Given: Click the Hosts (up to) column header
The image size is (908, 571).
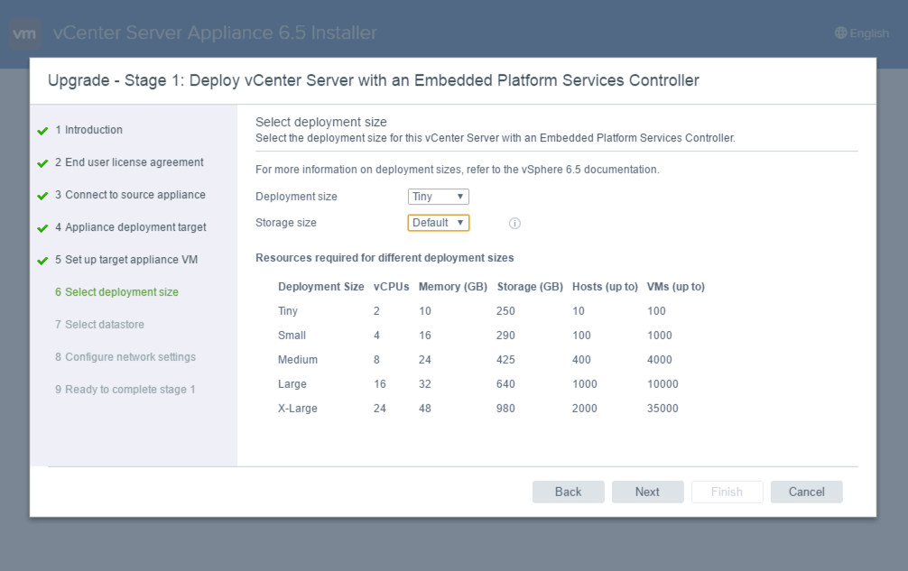Looking at the screenshot, I should 605,286.
